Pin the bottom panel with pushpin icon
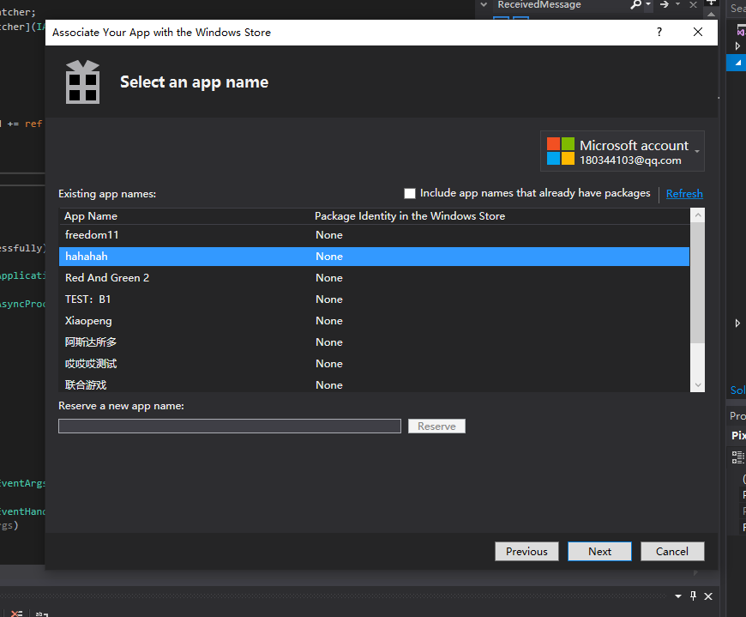746x617 pixels. pos(693,596)
